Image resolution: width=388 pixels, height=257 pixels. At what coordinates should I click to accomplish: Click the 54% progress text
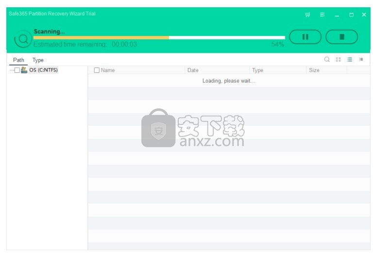coord(278,45)
